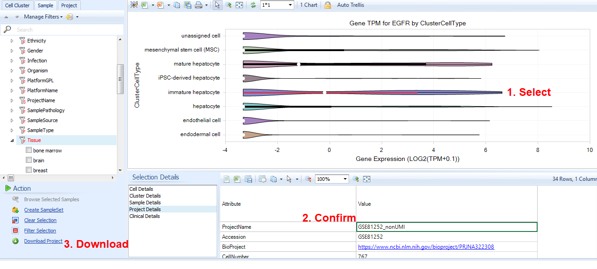Click the filter tree vertical scrollbar

tap(120, 79)
